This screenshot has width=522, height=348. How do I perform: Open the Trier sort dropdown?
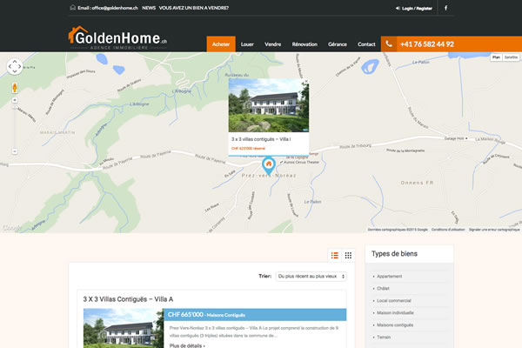coord(311,277)
